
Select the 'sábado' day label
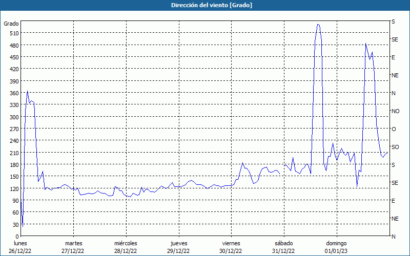click(x=284, y=244)
